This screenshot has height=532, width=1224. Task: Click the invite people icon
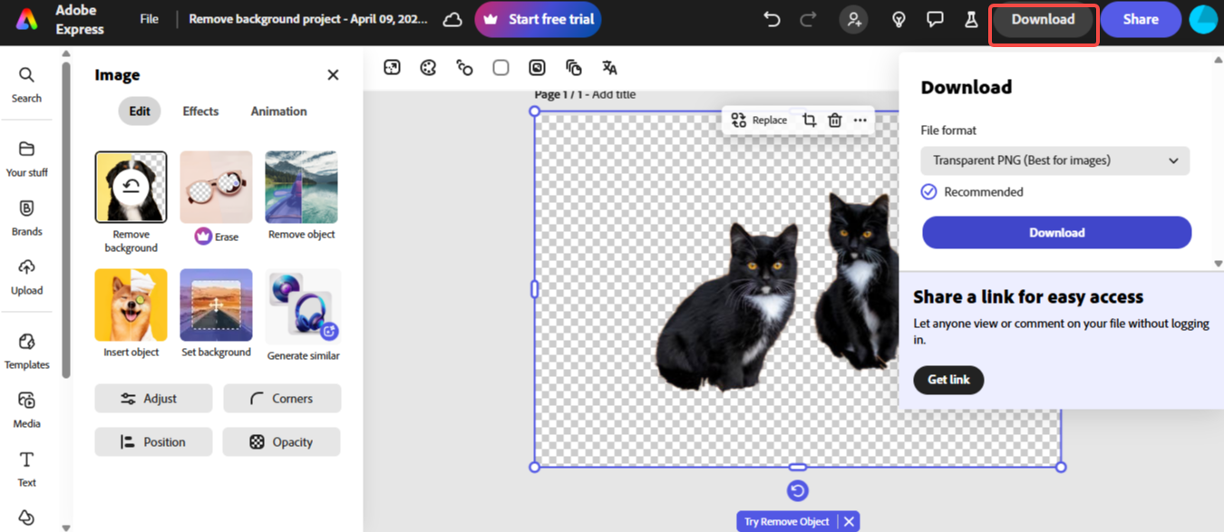point(852,19)
